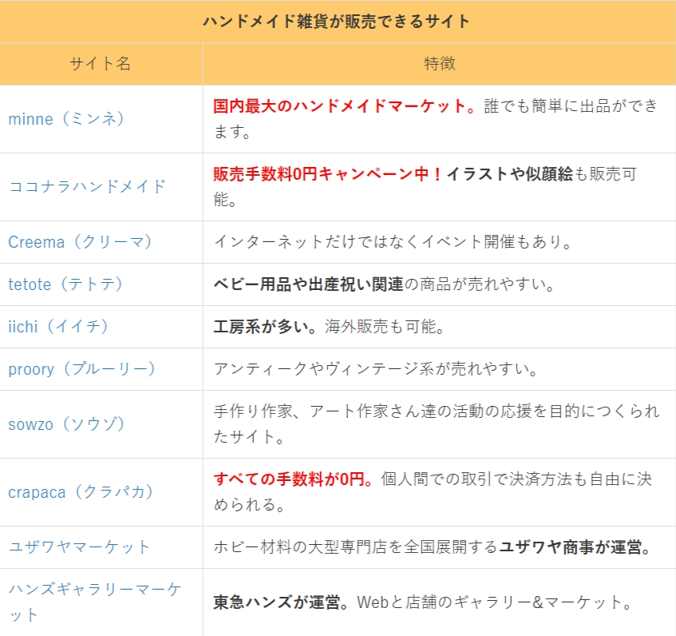Click the red text 国内最大のハンドメイドマーケット。
The image size is (676, 636).
pos(345,105)
